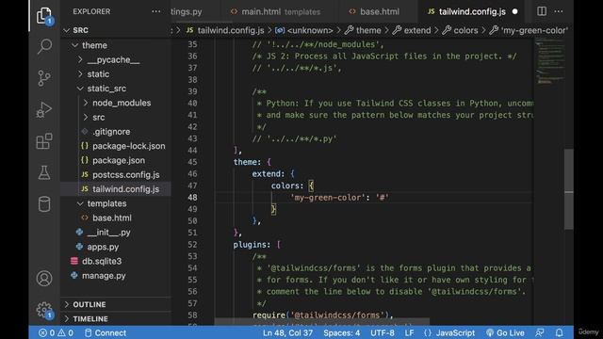The width and height of the screenshot is (603, 339).
Task: Click the Explorer views and more actions ellipsis
Action: pos(156,11)
